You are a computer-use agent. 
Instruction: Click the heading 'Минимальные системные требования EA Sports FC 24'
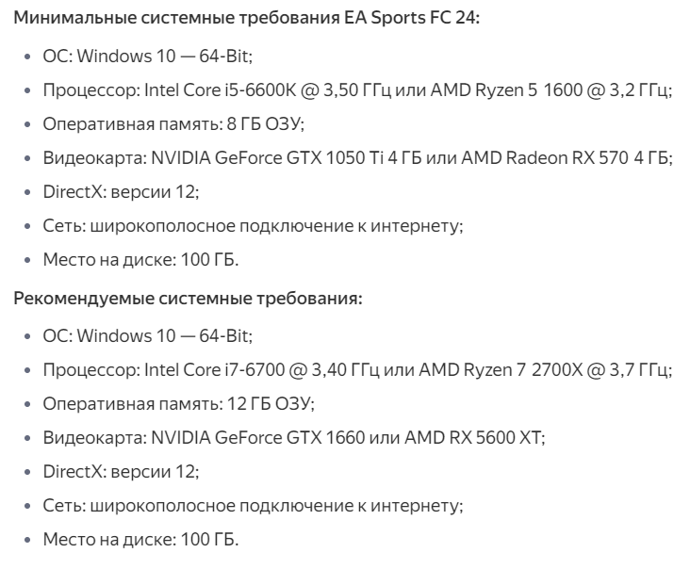pyautogui.click(x=246, y=18)
